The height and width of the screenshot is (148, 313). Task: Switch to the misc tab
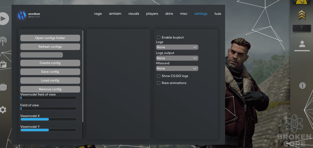tap(184, 14)
